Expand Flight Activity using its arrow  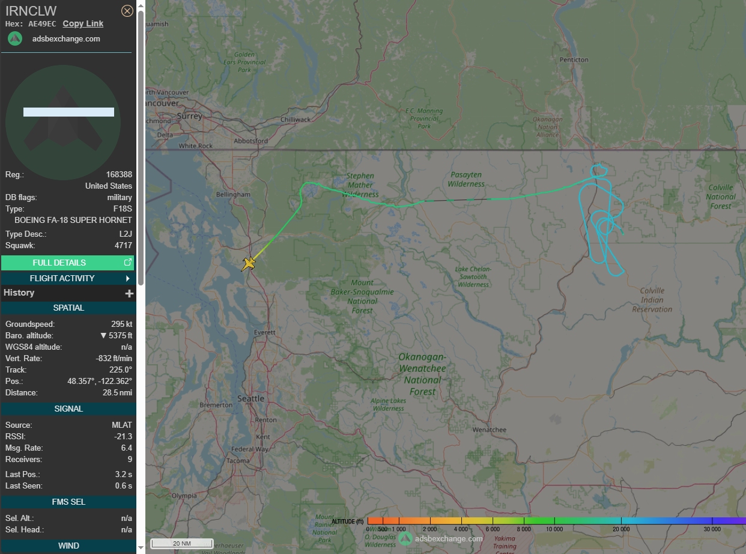tap(127, 278)
